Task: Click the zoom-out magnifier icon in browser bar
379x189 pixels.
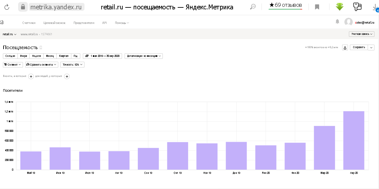Action: [253, 7]
